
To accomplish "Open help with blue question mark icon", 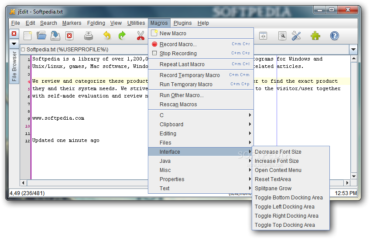I will [x=334, y=36].
